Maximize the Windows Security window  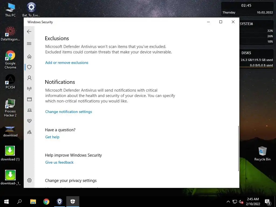coord(221,22)
